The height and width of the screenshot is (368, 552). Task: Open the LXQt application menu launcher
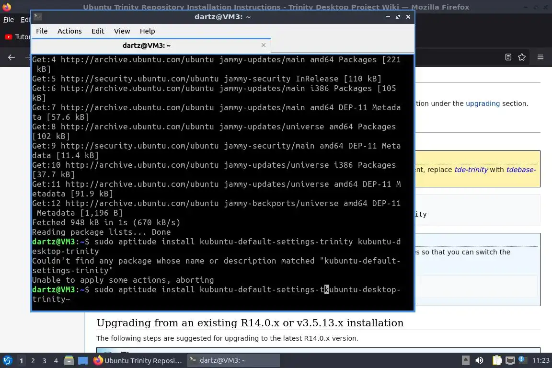[7, 361]
